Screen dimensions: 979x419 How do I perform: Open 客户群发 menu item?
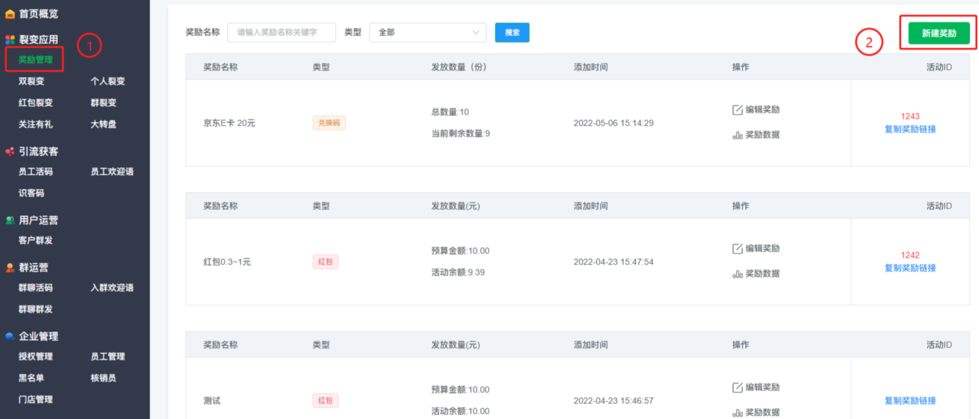pyautogui.click(x=36, y=240)
